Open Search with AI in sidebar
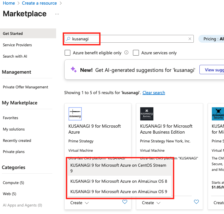The width and height of the screenshot is (224, 214). click(x=15, y=56)
